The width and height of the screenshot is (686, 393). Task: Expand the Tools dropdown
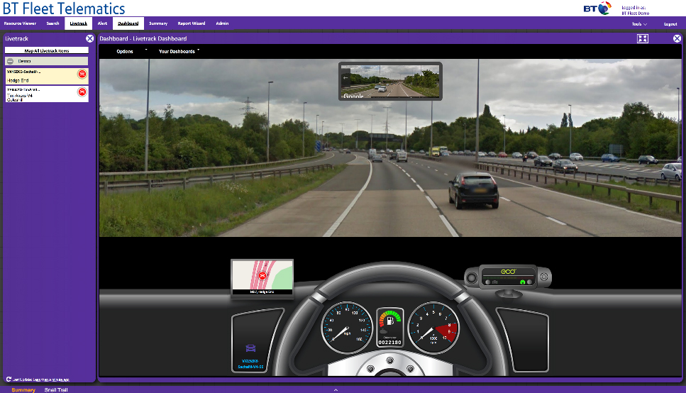[639, 24]
